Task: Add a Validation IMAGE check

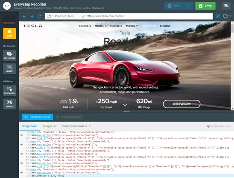Action: click(9, 104)
